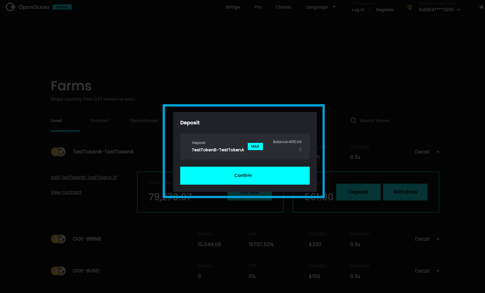The width and height of the screenshot is (485, 293).
Task: Click the OOE-WBNB farm name
Action: point(87,239)
